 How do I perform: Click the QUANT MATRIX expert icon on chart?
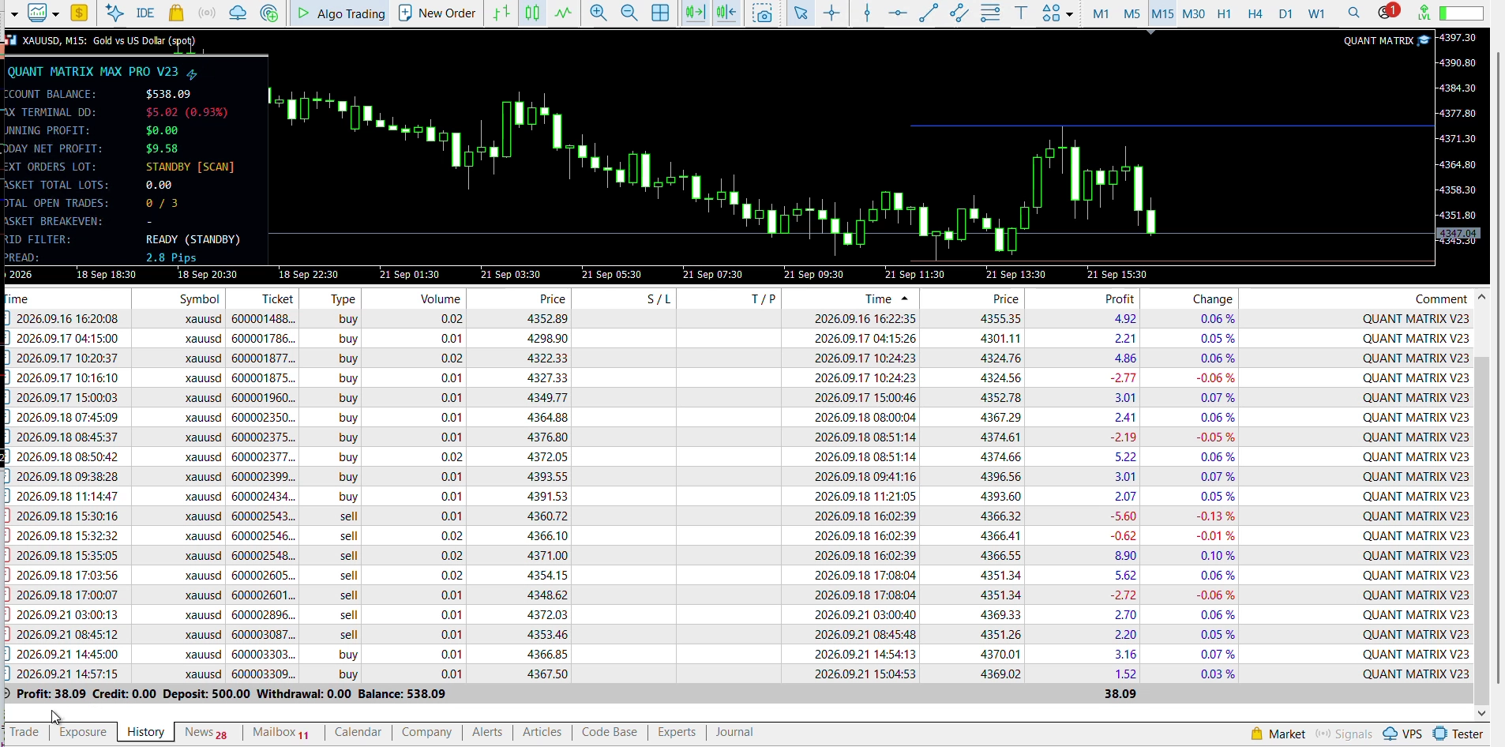1424,40
